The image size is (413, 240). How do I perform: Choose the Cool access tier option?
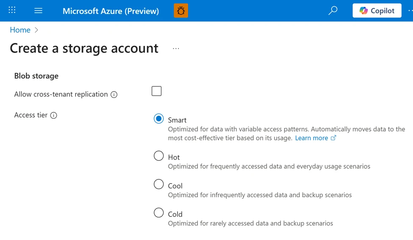(159, 184)
